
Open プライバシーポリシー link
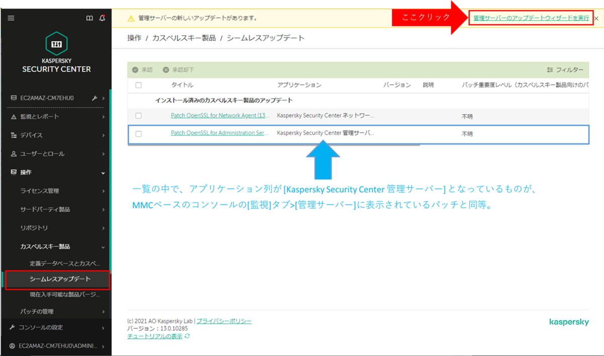click(224, 321)
